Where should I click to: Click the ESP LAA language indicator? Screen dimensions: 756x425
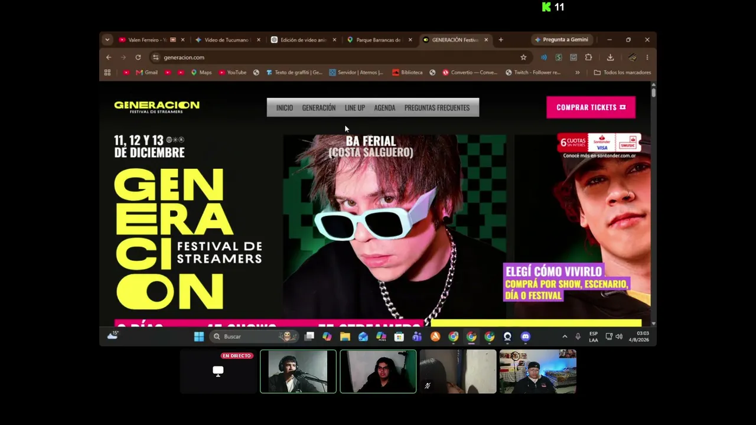594,336
